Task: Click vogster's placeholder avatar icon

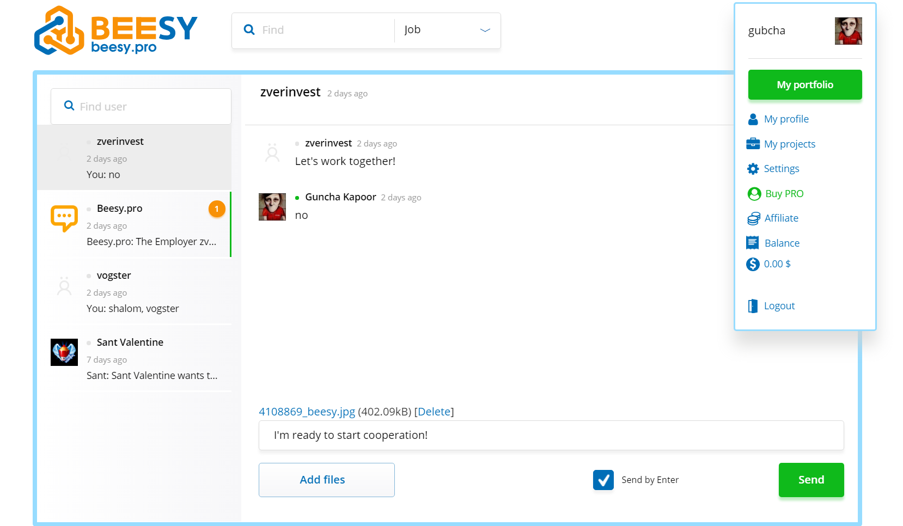Action: [x=64, y=285]
